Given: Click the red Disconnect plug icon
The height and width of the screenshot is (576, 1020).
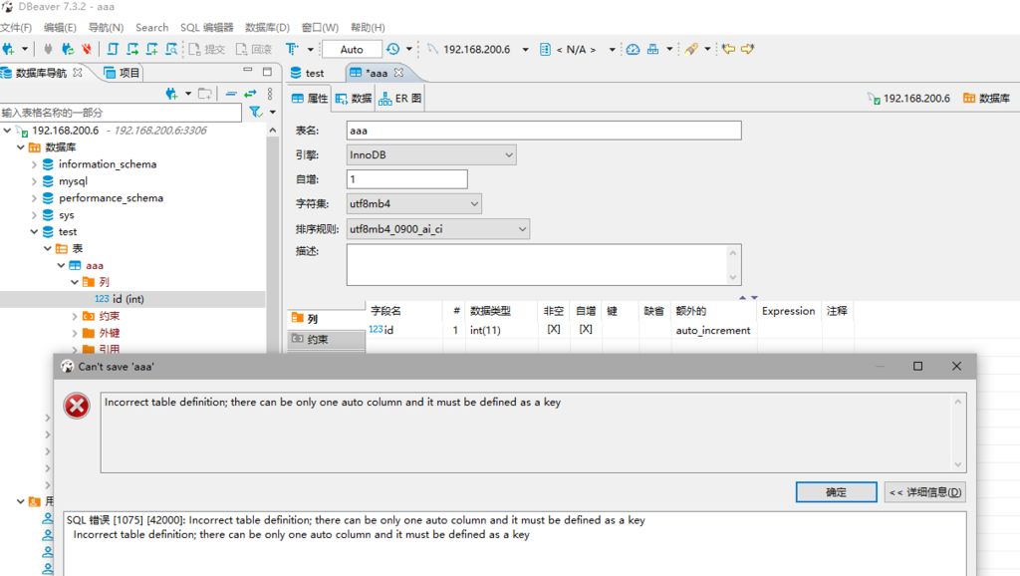Looking at the screenshot, I should coord(87,49).
